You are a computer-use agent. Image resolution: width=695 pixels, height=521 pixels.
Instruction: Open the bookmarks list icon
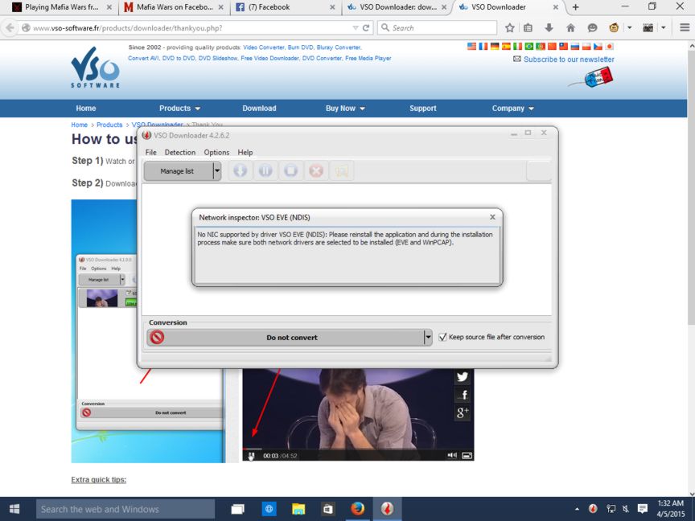click(528, 28)
